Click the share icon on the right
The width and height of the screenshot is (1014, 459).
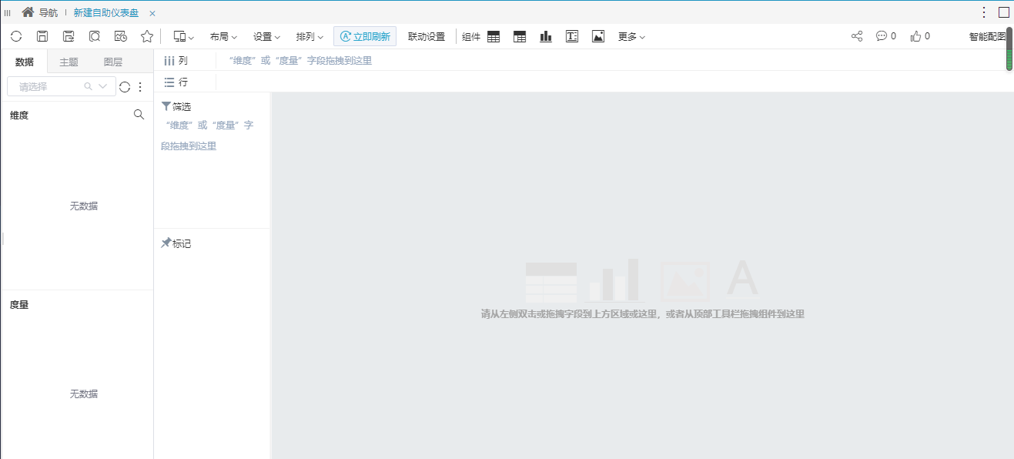pos(856,35)
